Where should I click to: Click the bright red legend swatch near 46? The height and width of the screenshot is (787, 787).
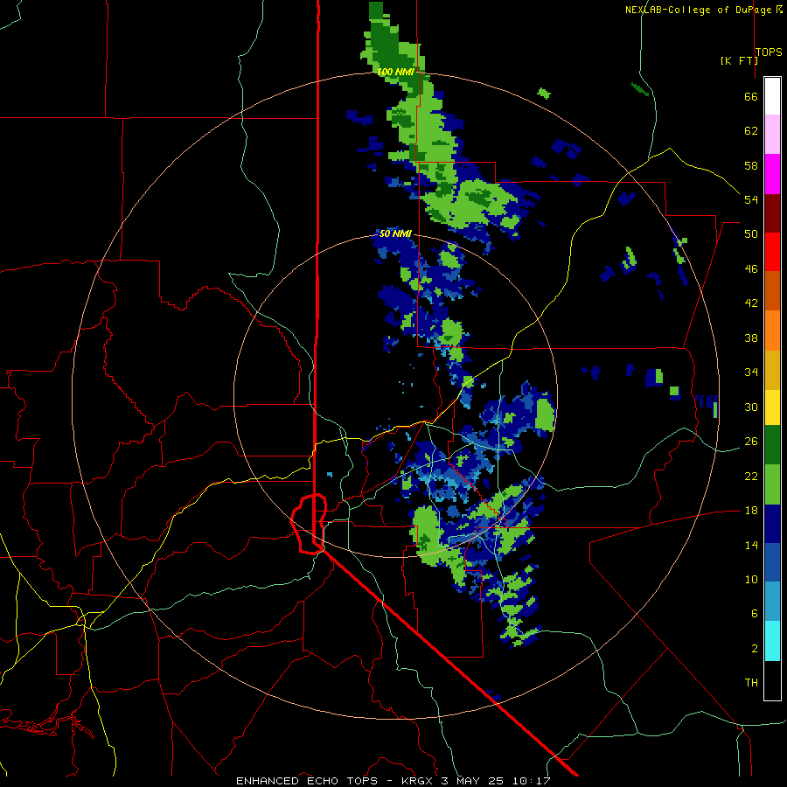772,252
